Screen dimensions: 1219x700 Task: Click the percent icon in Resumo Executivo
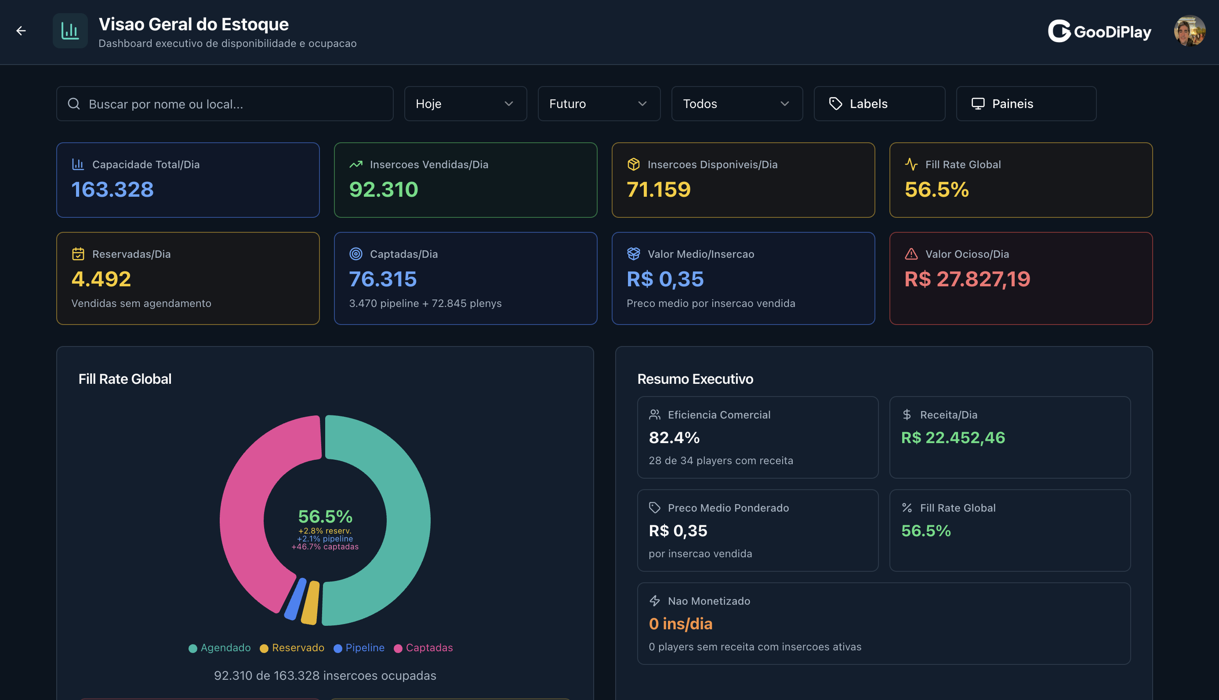(x=907, y=508)
